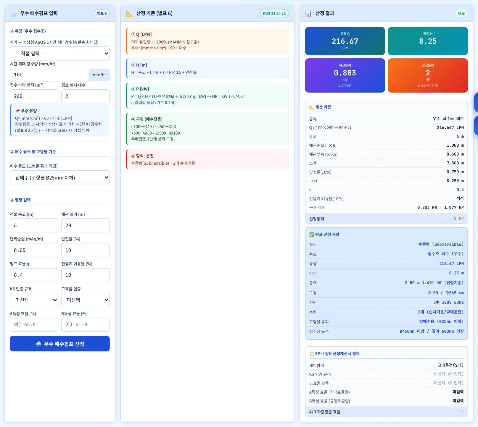Focus the 시간 최대 강수량 input field
This screenshot has height=427, width=478.
[49, 75]
